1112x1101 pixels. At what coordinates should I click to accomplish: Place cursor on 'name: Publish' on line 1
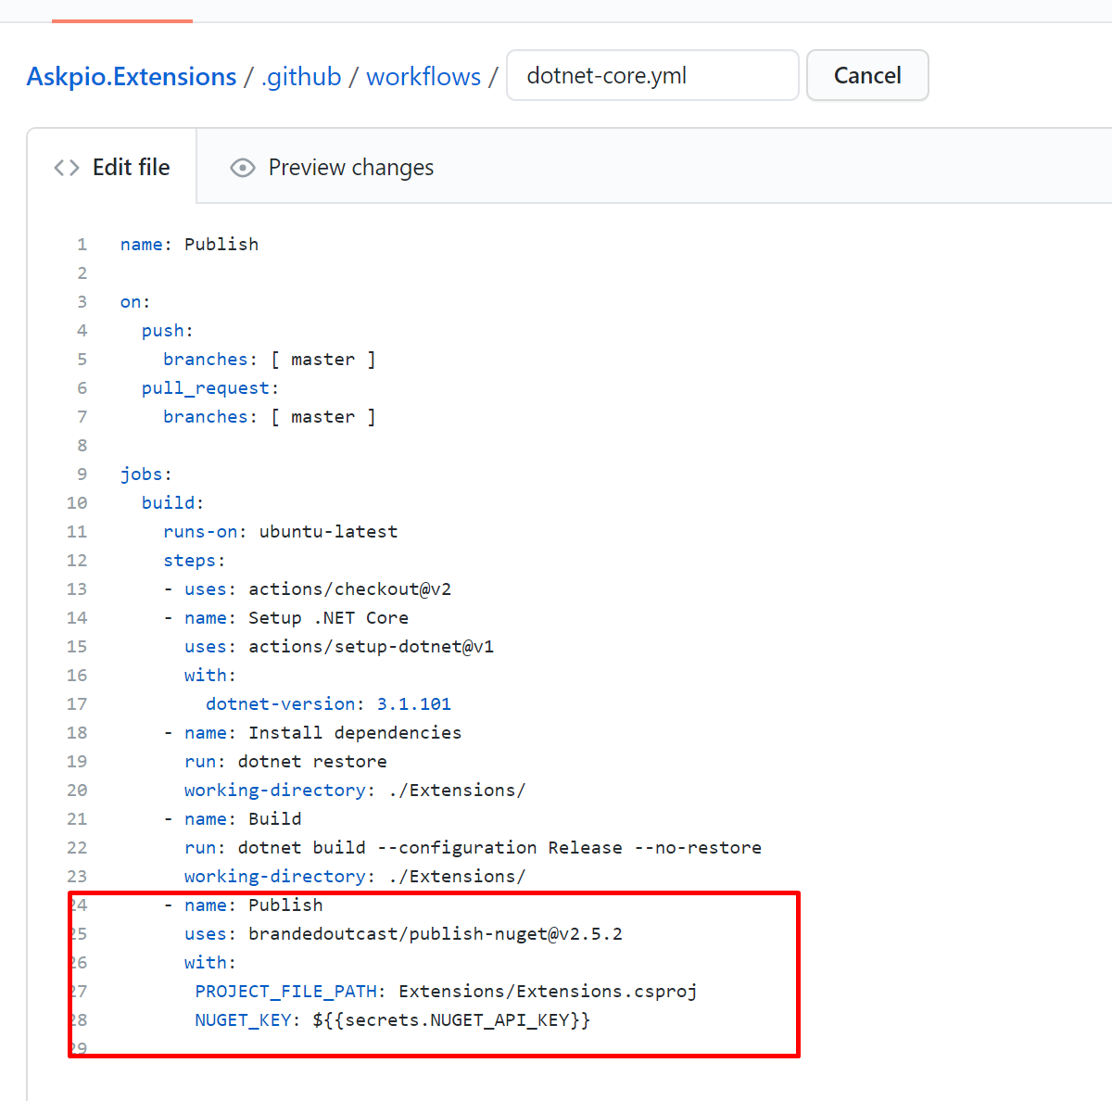190,245
